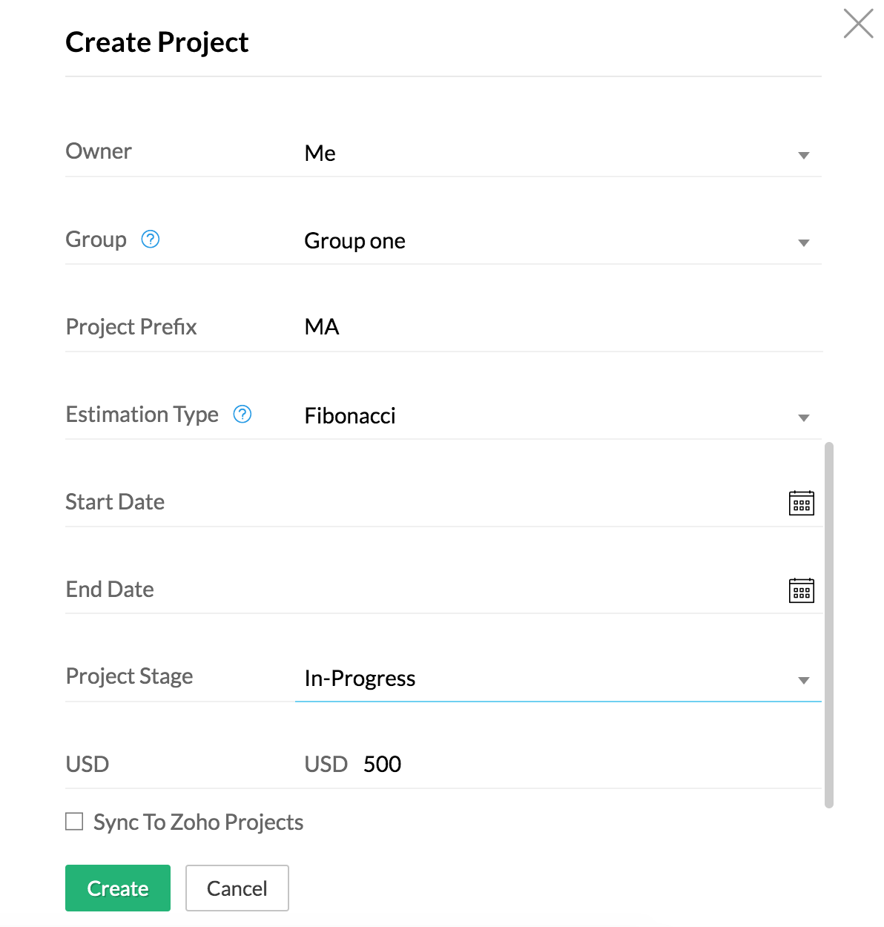Close the Create Project dialog
The height and width of the screenshot is (927, 884).
coord(857,24)
